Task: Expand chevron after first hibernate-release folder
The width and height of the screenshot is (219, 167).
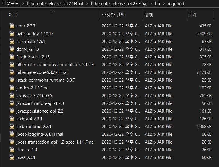Action: pyautogui.click(x=87, y=4)
